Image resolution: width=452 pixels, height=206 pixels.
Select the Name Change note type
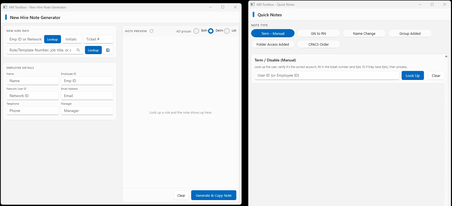[x=364, y=33]
